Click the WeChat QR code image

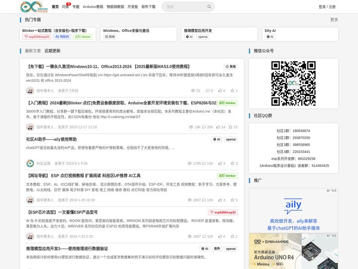click(293, 83)
